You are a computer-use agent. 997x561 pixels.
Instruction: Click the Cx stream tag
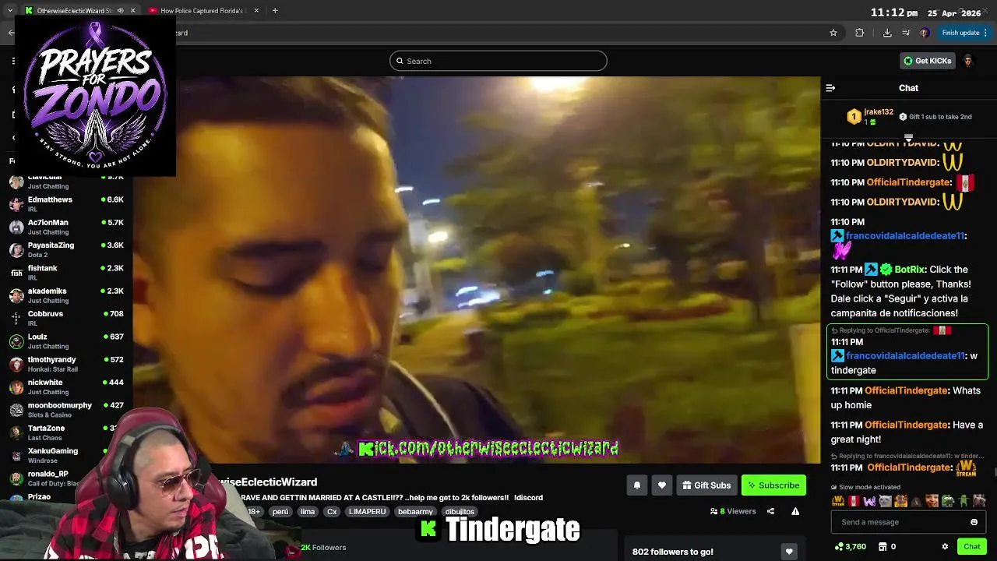click(x=332, y=512)
